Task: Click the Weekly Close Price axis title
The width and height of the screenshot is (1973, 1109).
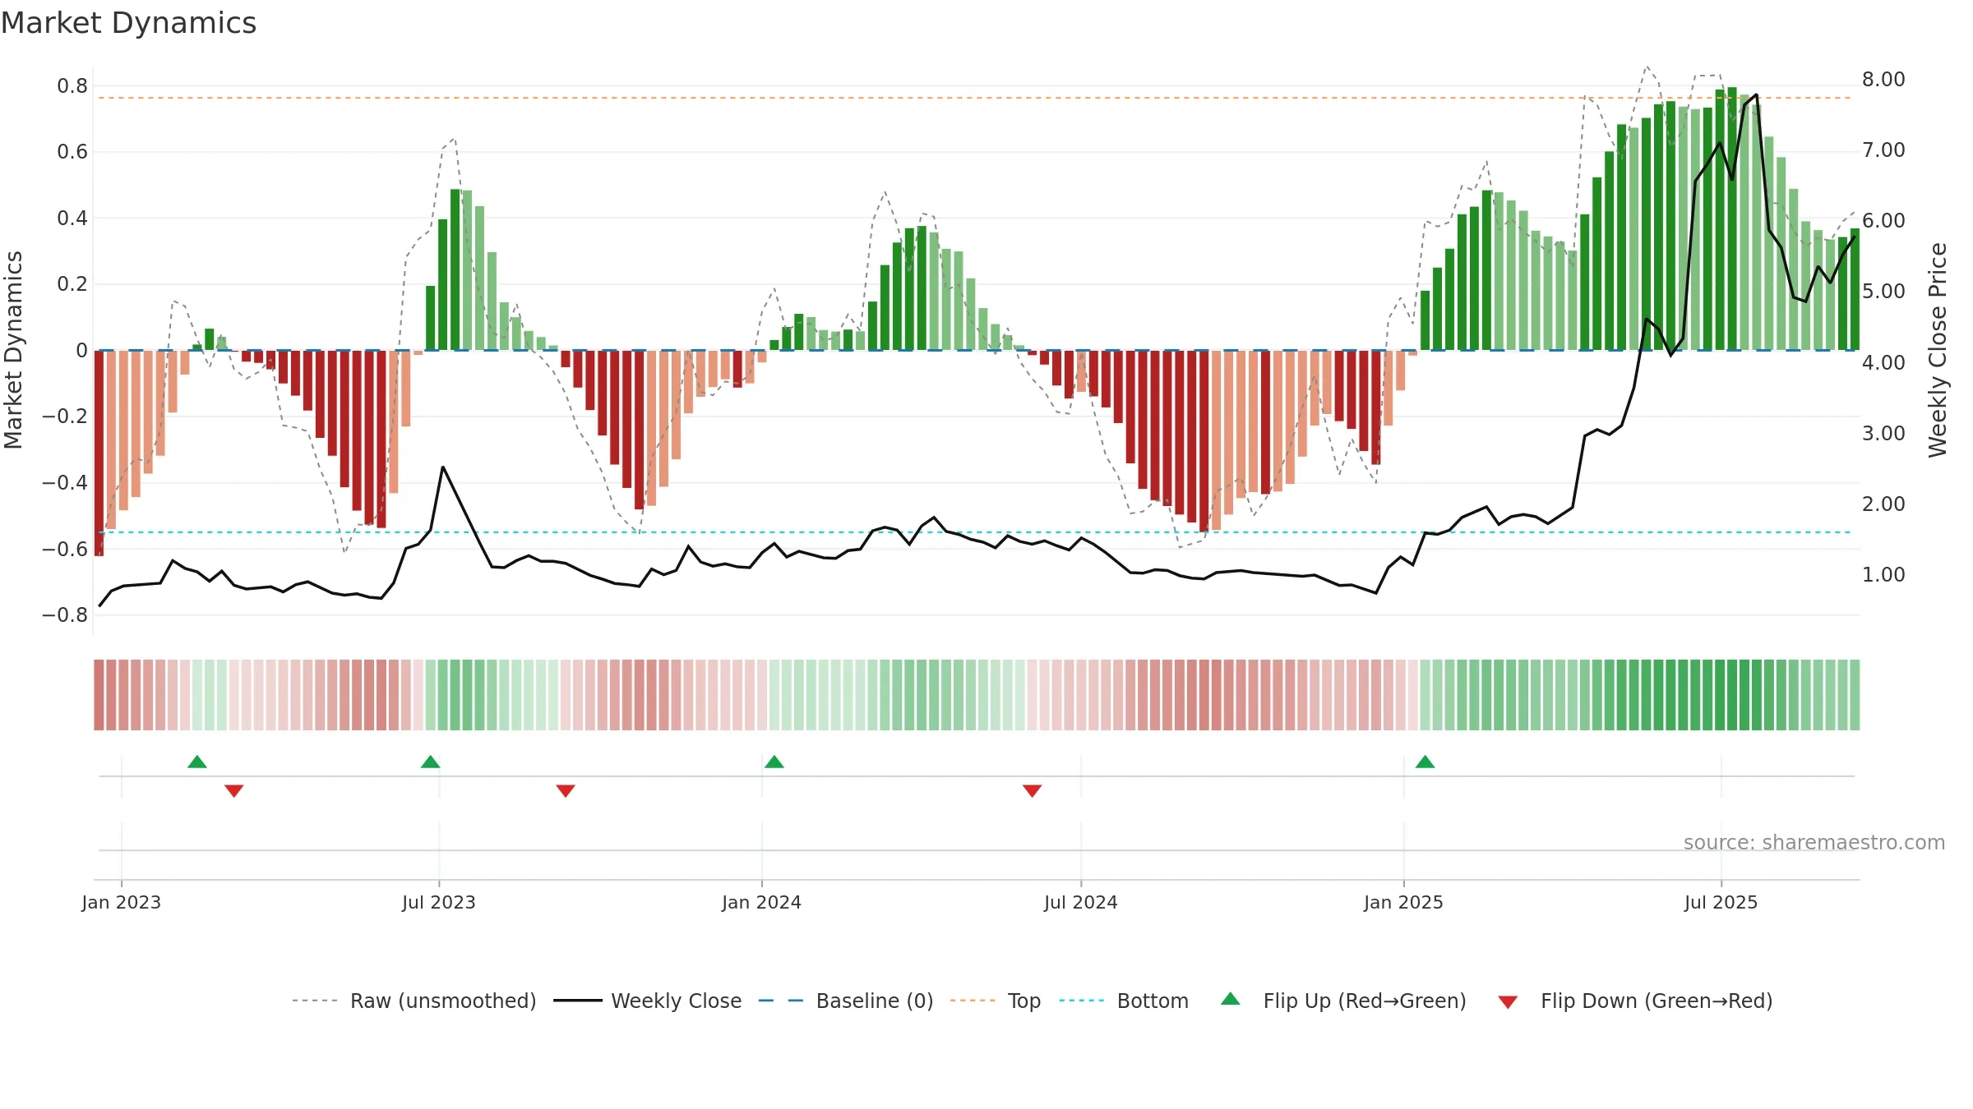Action: tap(1938, 350)
